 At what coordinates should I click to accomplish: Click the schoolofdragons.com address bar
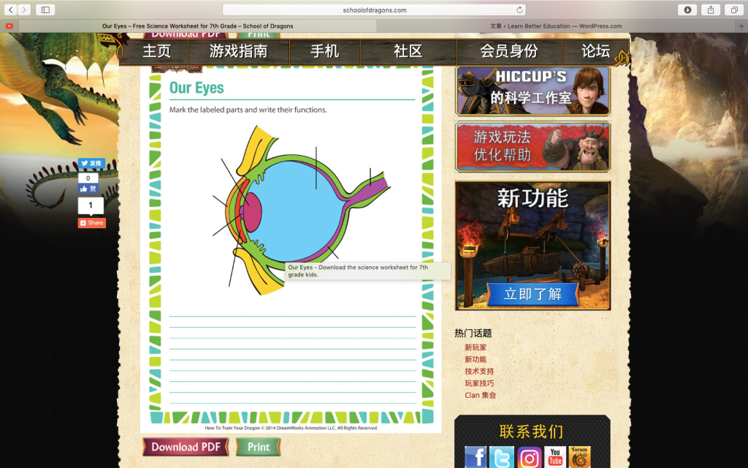(x=374, y=10)
